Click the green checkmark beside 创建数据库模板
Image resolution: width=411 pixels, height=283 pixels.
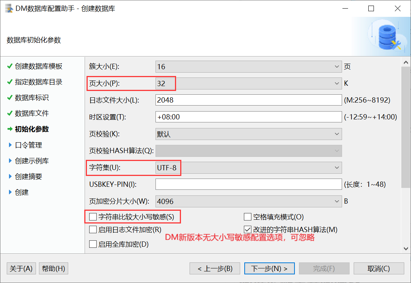point(10,66)
